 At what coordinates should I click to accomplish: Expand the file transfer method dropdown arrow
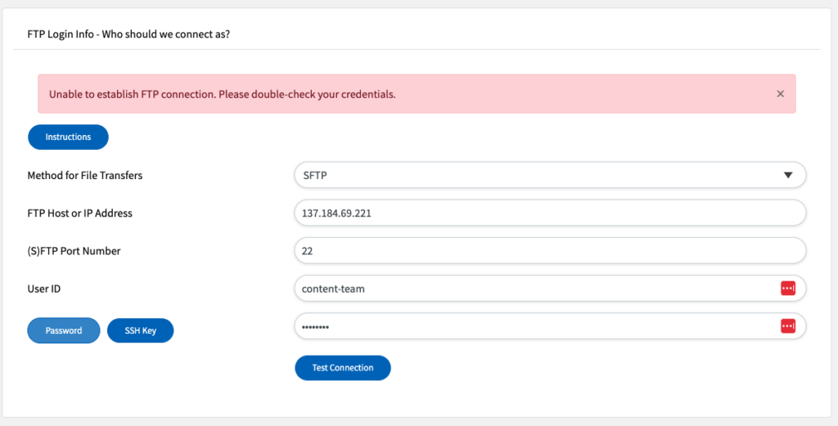click(x=788, y=175)
